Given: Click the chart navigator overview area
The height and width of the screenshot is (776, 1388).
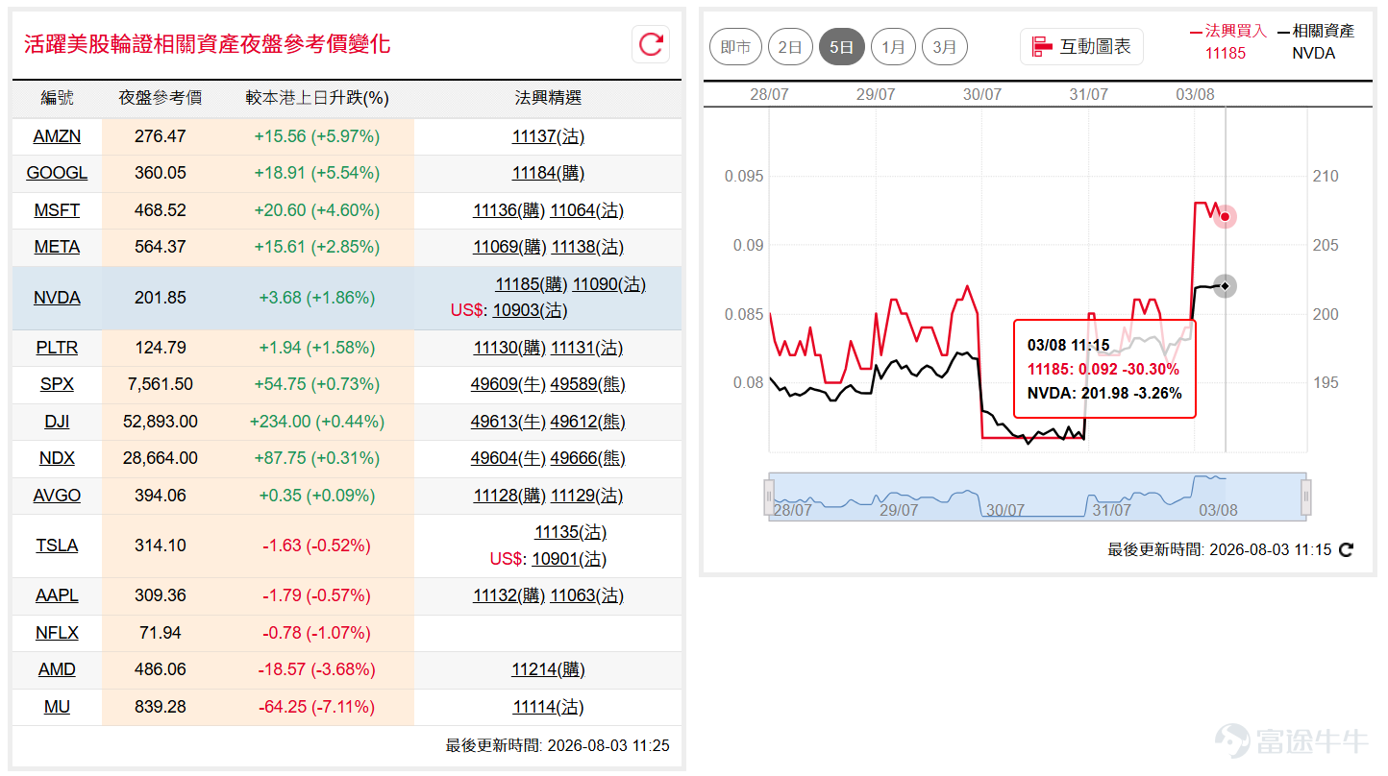Looking at the screenshot, I should pos(1037,497).
